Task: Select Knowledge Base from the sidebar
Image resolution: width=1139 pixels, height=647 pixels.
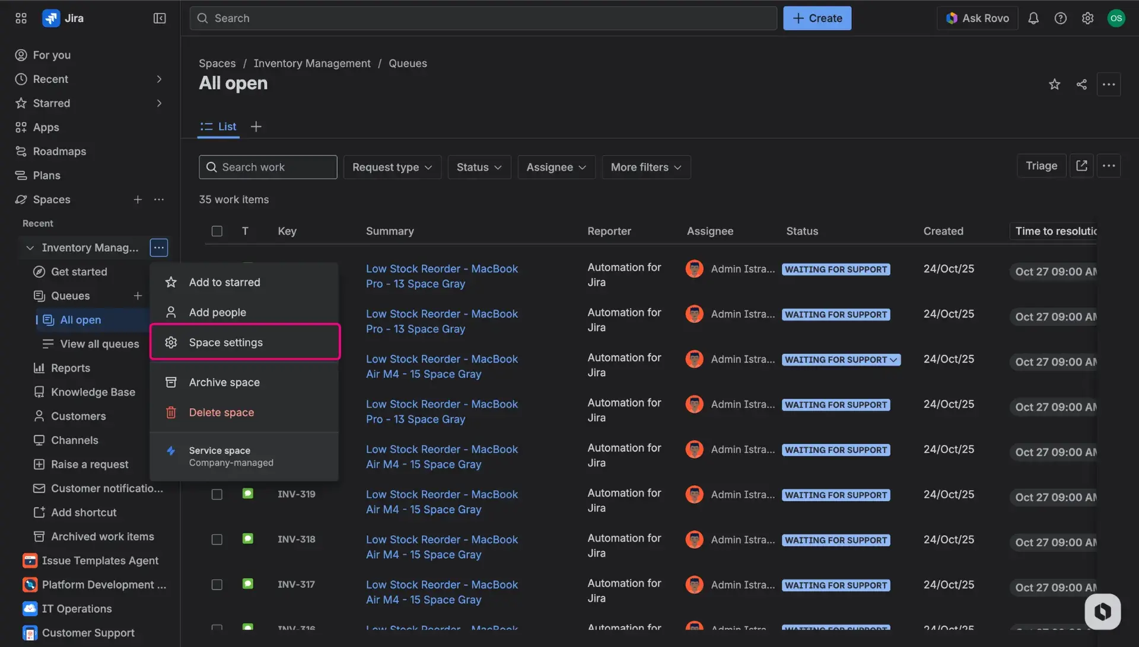Action: [x=92, y=392]
